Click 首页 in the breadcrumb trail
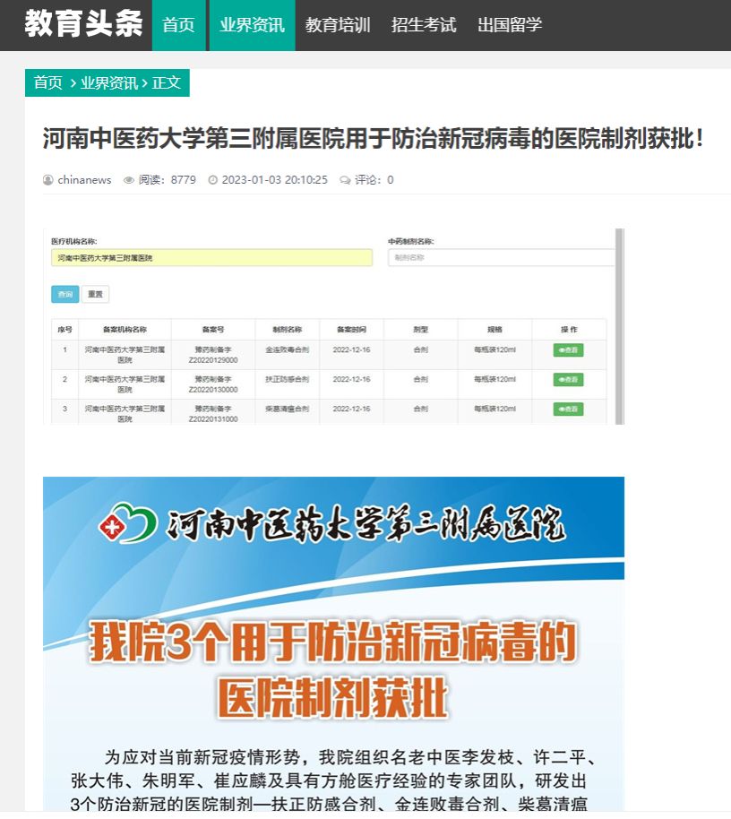 click(47, 82)
